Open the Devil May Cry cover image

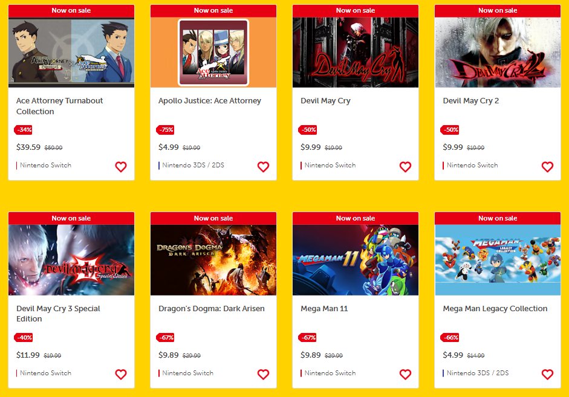(x=356, y=52)
